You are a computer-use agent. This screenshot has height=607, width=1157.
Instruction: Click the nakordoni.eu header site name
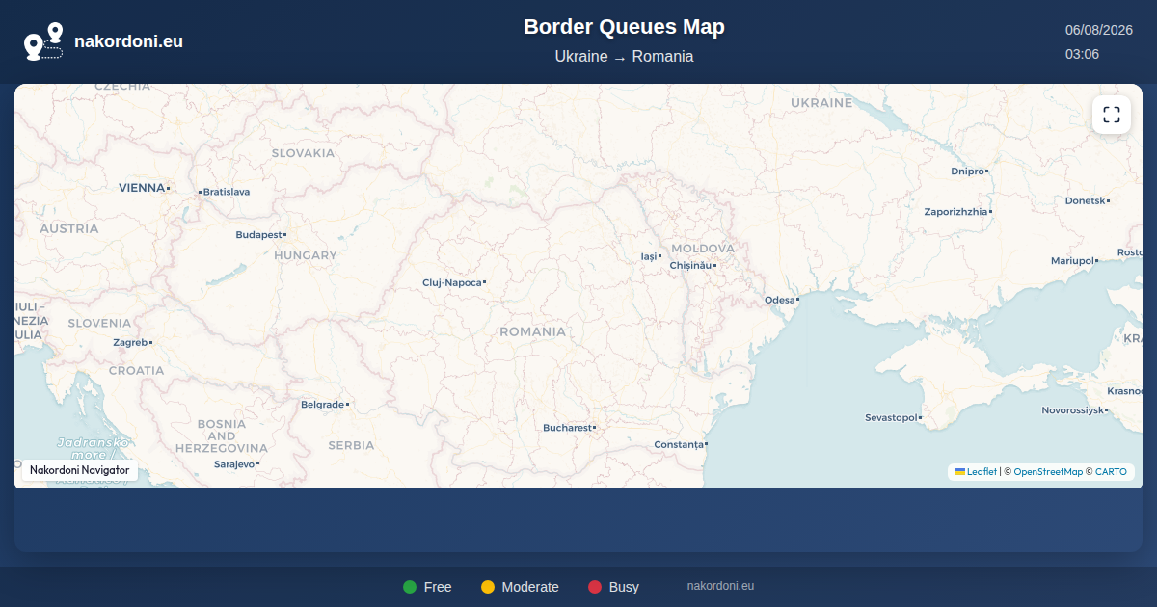128,41
